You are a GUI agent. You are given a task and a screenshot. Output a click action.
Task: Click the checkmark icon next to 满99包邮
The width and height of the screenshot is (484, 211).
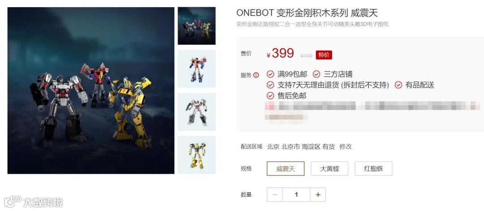click(270, 74)
